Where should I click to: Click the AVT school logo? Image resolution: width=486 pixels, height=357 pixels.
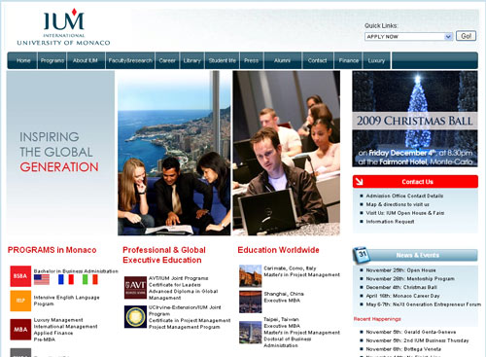[135, 287]
